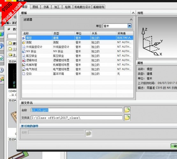Sort templates by 所有者 column header
177x159 pixels.
[x=125, y=33]
